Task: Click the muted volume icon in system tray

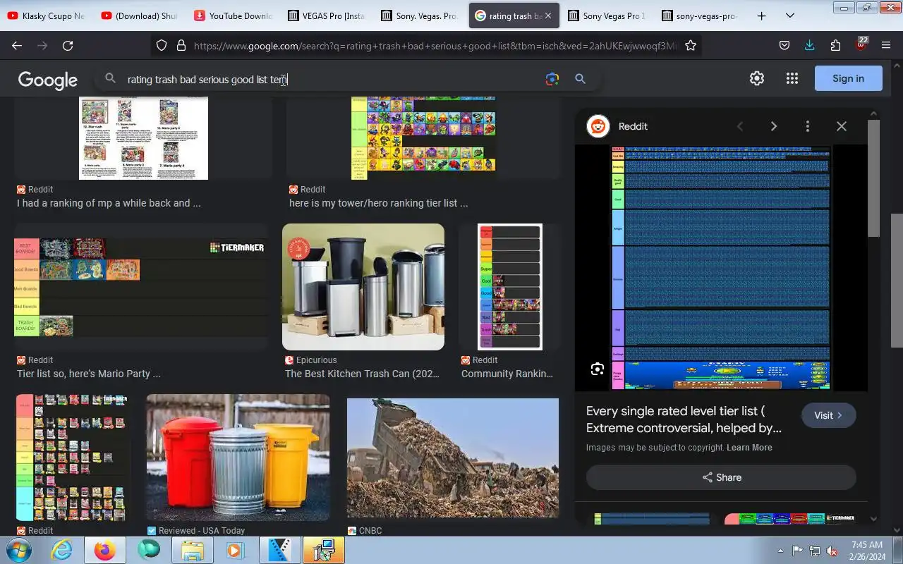Action: [x=832, y=551]
